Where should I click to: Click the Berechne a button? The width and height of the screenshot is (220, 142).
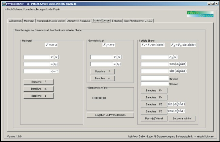coord(38,96)
